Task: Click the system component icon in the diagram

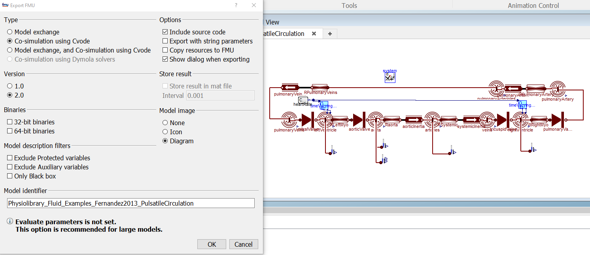Action: click(x=390, y=77)
